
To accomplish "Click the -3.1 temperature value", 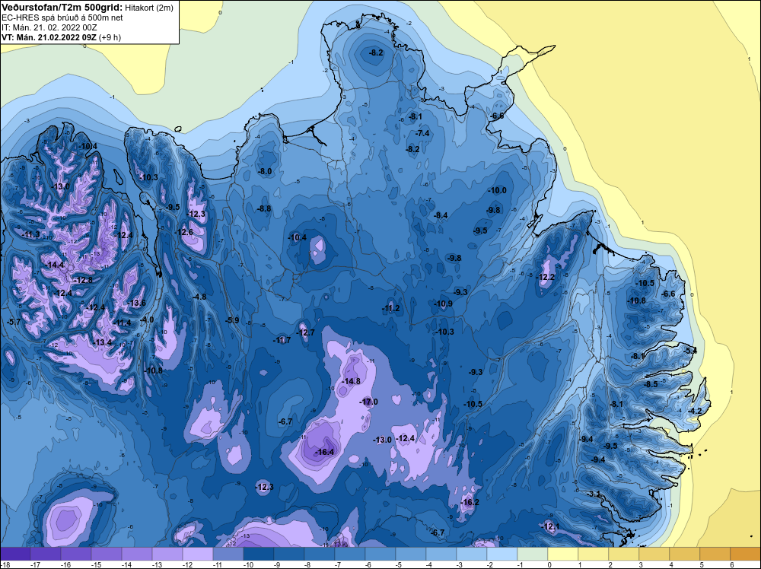I will [594, 494].
